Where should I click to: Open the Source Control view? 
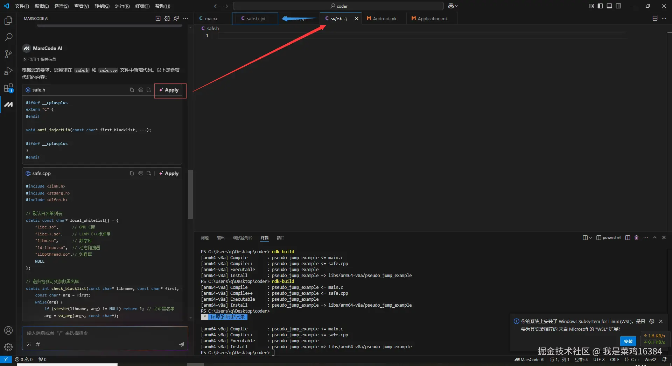point(8,54)
